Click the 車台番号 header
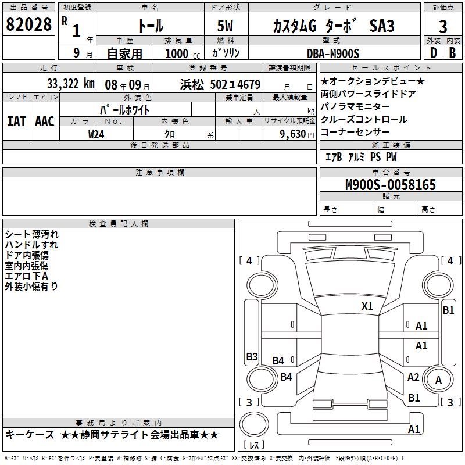The image size is (465, 465). pyautogui.click(x=391, y=172)
